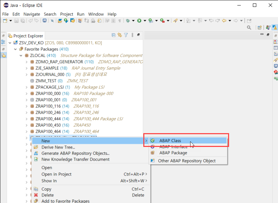
Task: Select the ZRAP100_444 package row
Action: pyautogui.click(x=76, y=119)
